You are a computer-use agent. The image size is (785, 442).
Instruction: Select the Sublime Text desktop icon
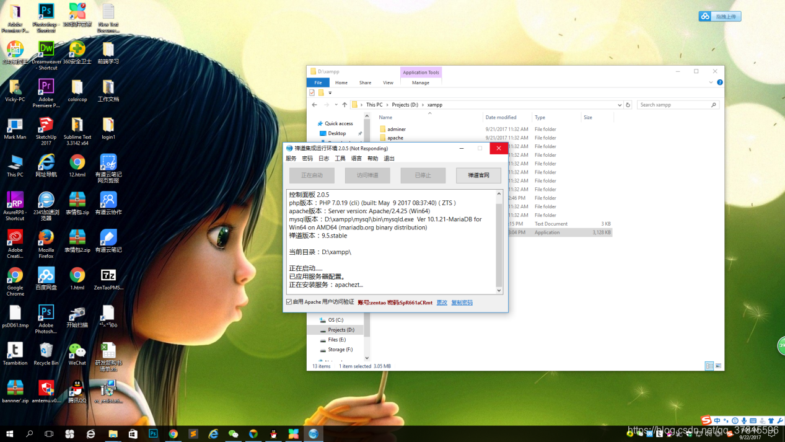tap(77, 131)
